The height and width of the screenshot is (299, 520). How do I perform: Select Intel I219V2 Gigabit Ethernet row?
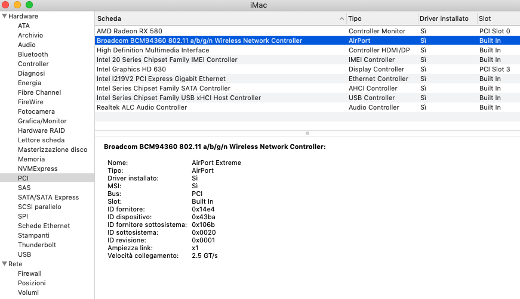tap(307, 79)
